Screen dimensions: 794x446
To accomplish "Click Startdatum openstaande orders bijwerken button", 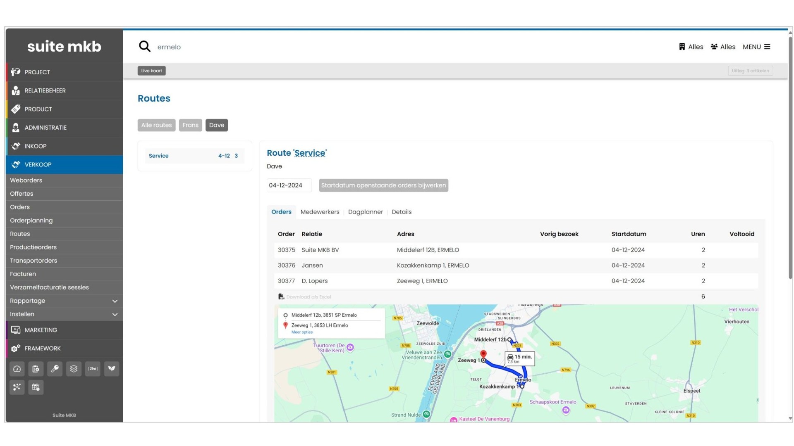I will (x=383, y=185).
